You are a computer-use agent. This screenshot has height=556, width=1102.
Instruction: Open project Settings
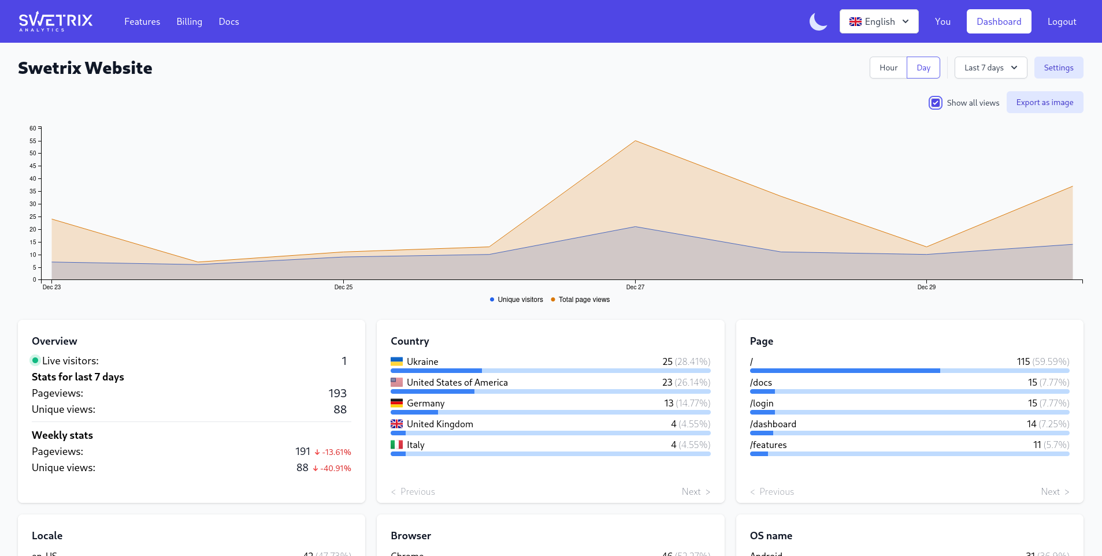point(1058,68)
